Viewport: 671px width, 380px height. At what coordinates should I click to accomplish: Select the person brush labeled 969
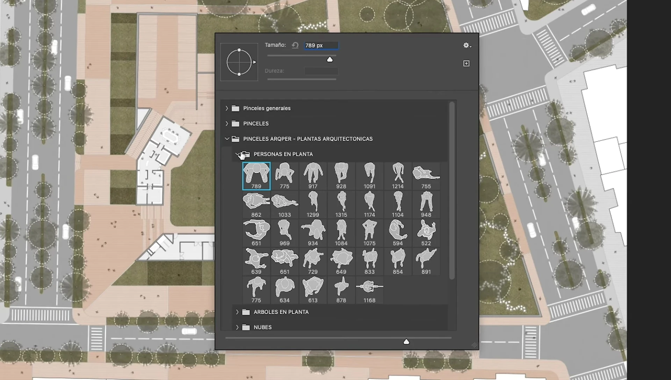tap(284, 233)
